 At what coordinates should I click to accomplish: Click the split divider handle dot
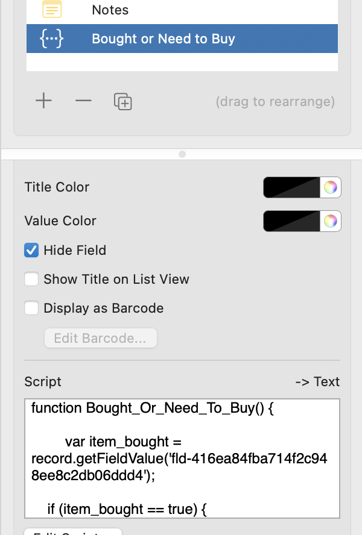coord(182,154)
